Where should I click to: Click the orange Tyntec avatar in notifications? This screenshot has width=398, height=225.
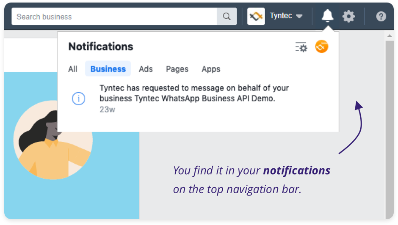click(322, 47)
